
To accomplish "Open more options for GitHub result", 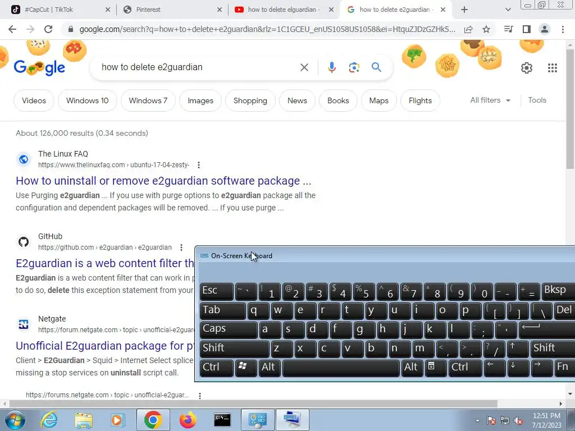I will (181, 247).
